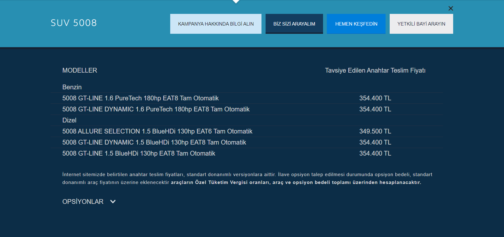Select 5008 GT-LINE DYNAMIC 1.5 BlueHDi row
Screen dimensions: 504x237
(247, 142)
